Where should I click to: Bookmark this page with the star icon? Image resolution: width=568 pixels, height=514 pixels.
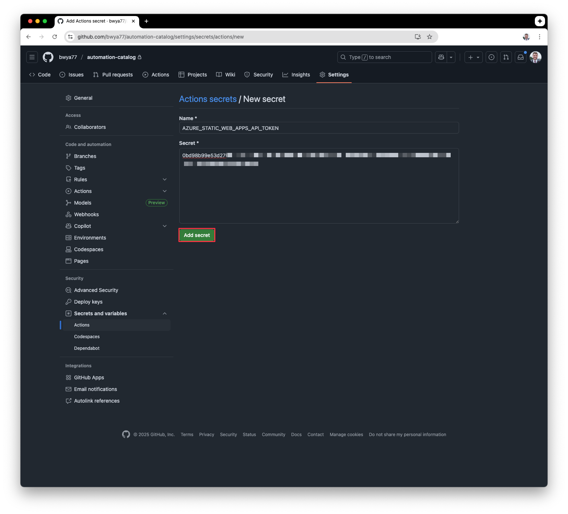coord(430,37)
